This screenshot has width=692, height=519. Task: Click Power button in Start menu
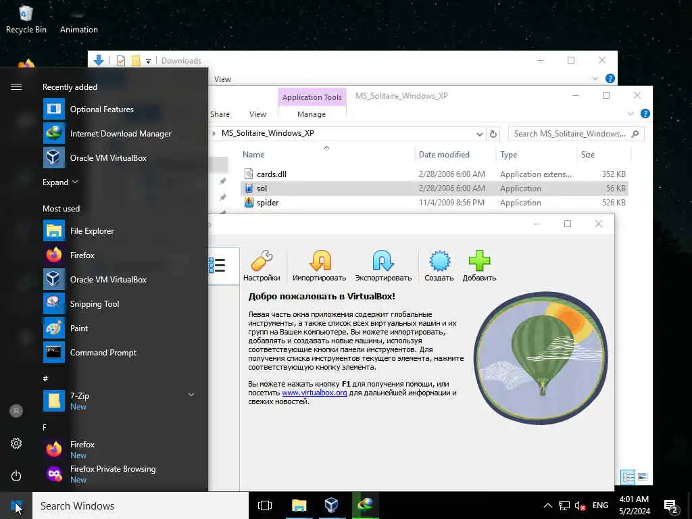16,476
